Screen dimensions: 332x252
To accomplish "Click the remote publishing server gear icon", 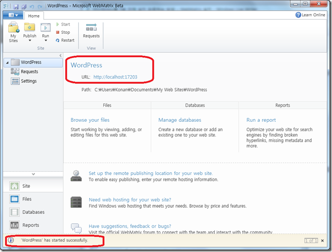I will [76, 176].
